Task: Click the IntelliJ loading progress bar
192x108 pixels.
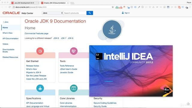Action: (x=109, y=81)
